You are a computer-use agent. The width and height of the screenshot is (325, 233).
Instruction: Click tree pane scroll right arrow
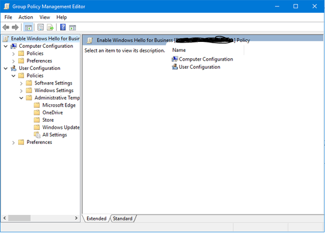76,218
